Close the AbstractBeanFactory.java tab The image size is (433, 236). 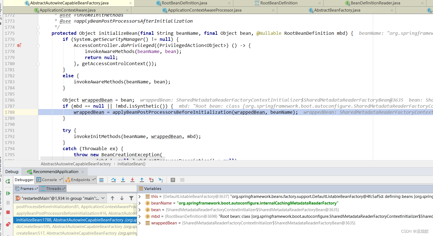click(392, 10)
